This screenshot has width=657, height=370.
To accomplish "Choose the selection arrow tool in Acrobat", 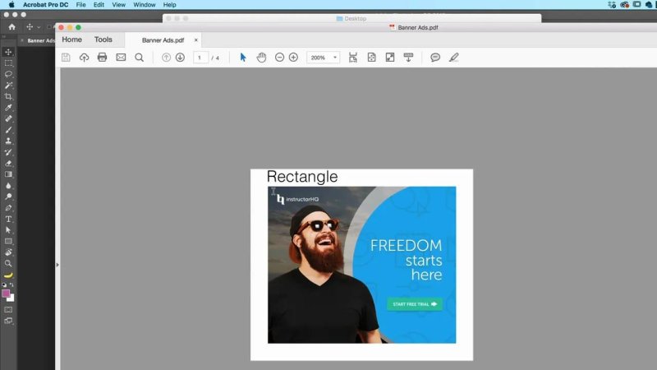I will [243, 58].
